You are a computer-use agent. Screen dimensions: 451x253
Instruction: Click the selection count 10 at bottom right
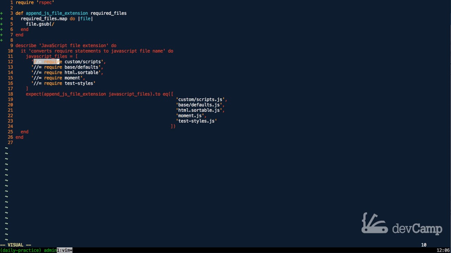[x=424, y=245]
